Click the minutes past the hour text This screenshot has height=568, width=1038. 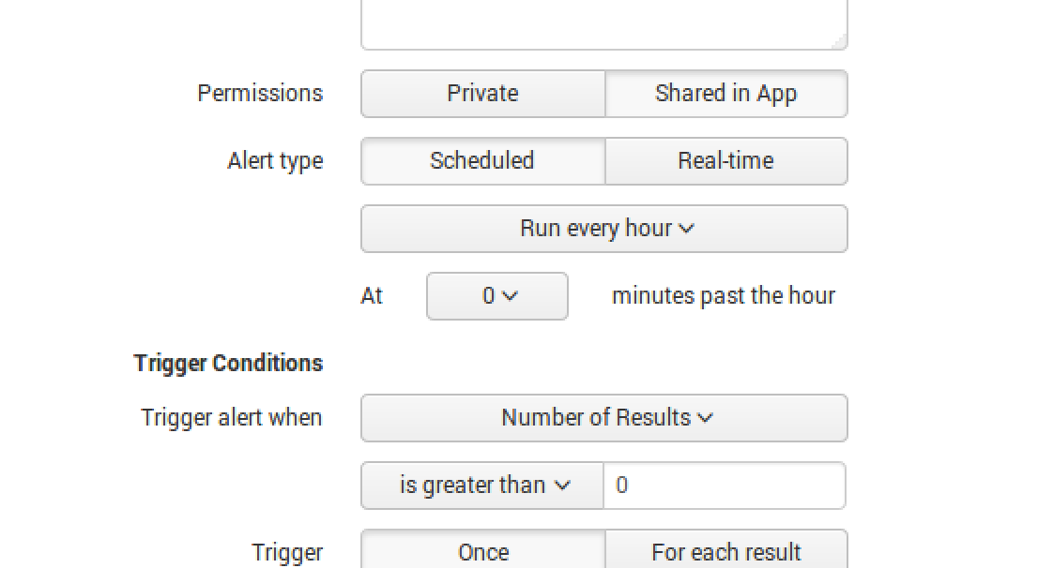[x=724, y=296]
